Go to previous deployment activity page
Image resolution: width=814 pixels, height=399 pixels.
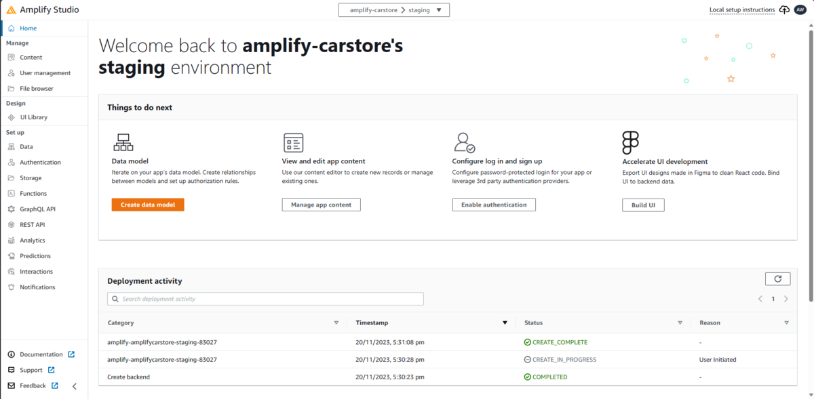click(760, 299)
